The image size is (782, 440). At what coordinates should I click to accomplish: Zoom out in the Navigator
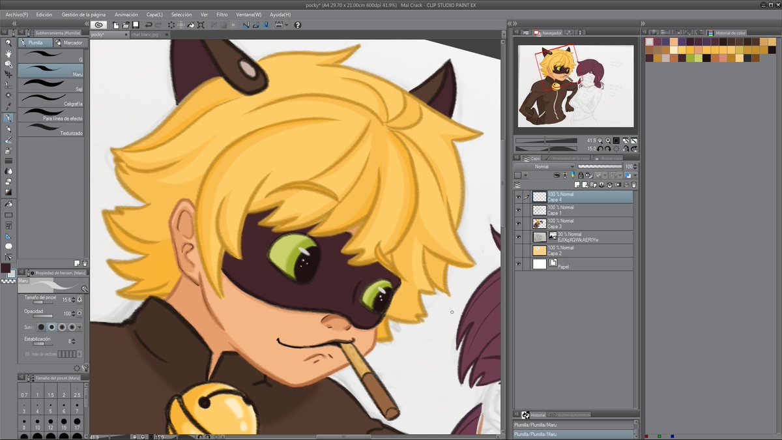click(x=600, y=139)
